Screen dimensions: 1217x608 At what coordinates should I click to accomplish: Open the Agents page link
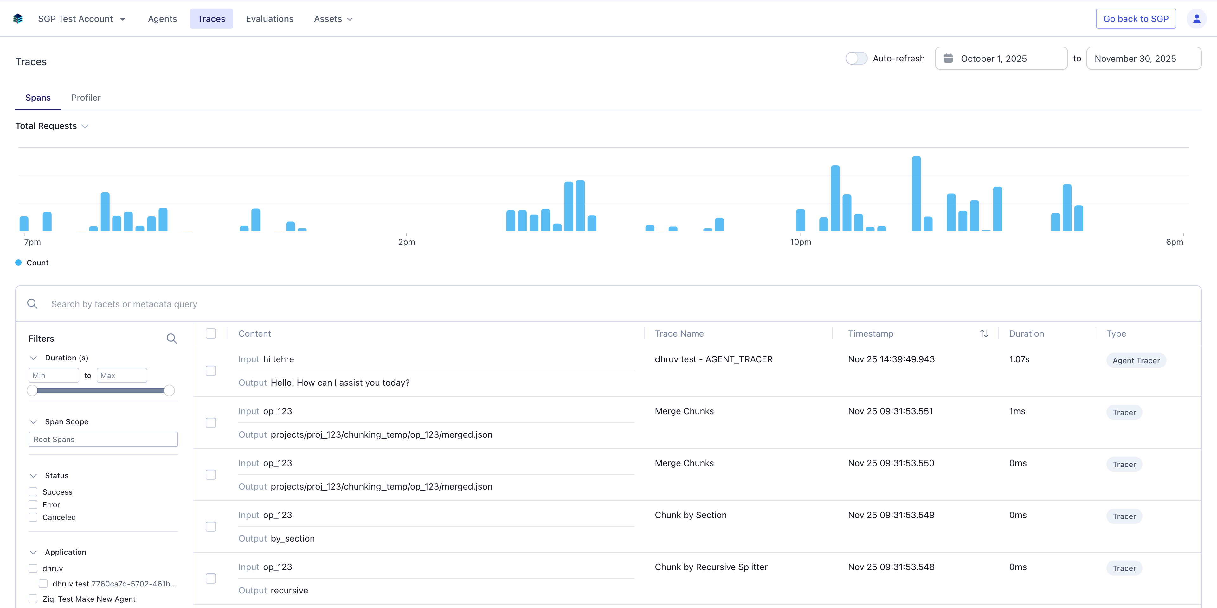tap(162, 19)
